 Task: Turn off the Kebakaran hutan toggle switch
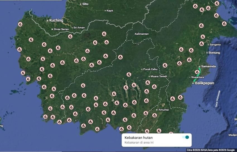point(186,137)
